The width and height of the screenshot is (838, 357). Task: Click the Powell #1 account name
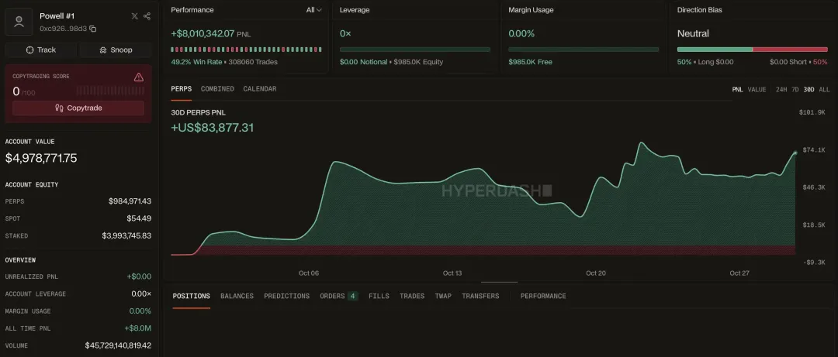[x=56, y=16]
